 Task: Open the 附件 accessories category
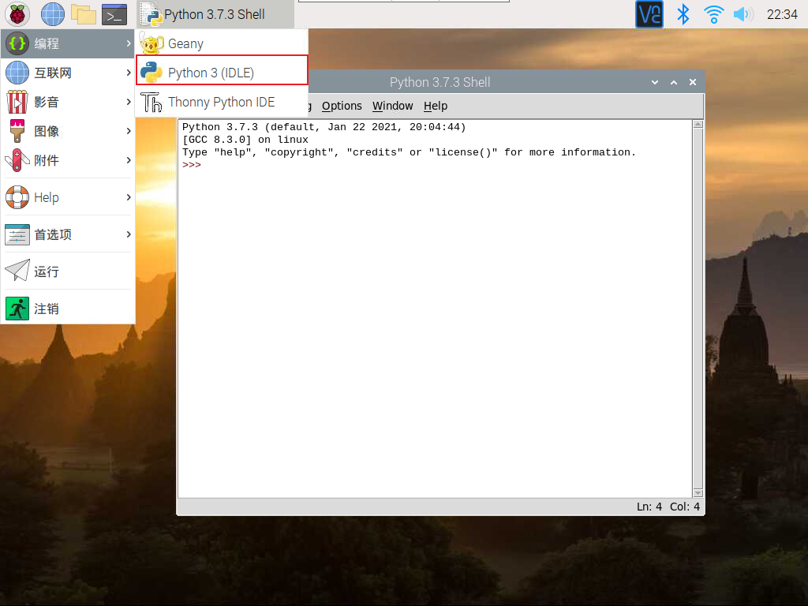[68, 160]
